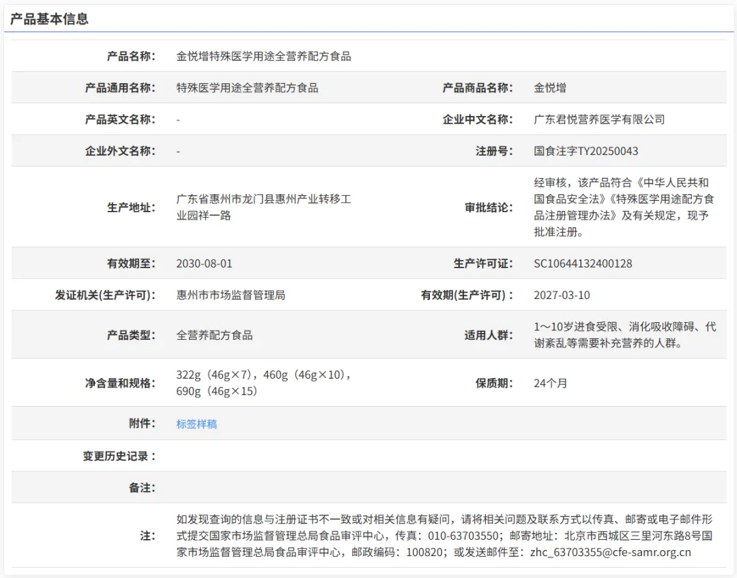Select the registration number 国食注字TY20250043
The height and width of the screenshot is (578, 737).
point(586,151)
